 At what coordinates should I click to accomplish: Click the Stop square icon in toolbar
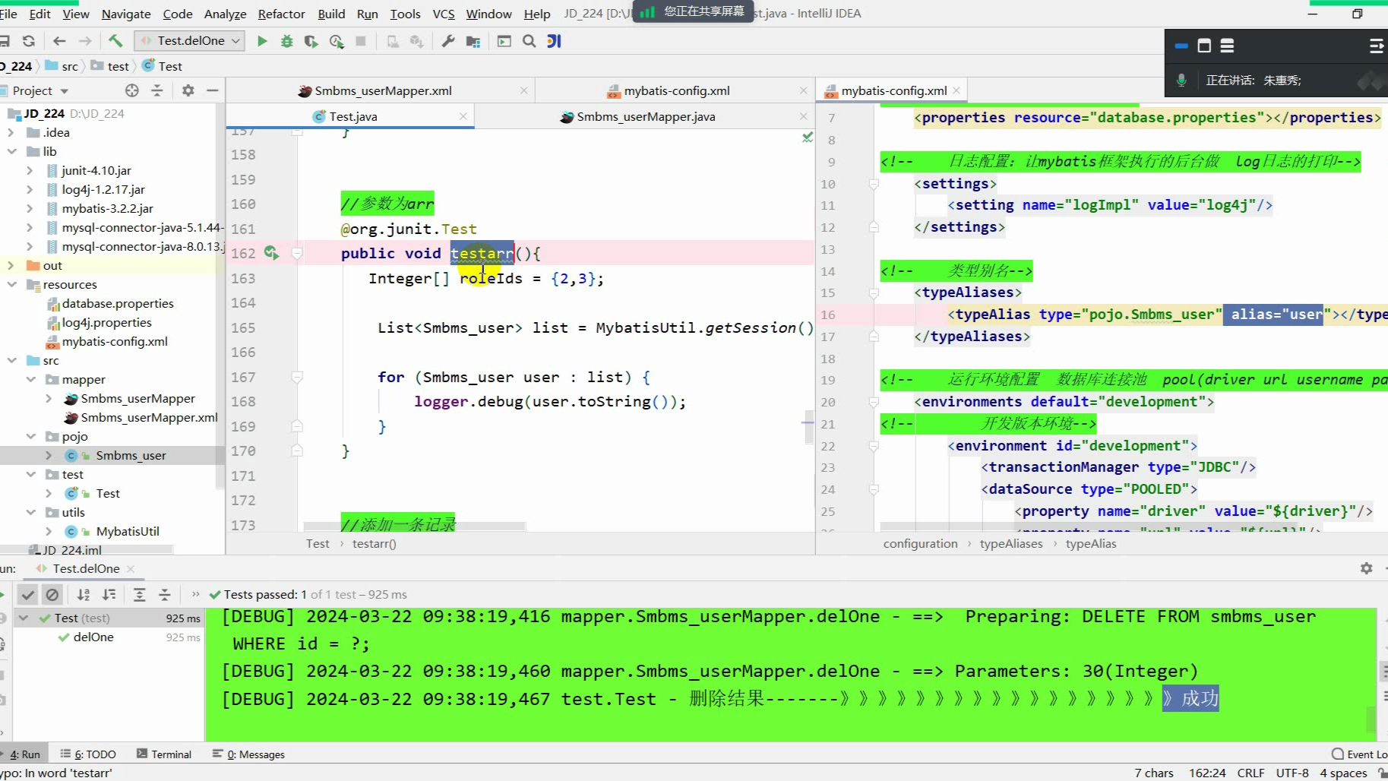click(x=361, y=41)
